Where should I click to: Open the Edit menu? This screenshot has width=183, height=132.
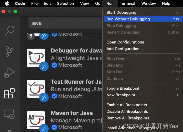tap(47, 4)
